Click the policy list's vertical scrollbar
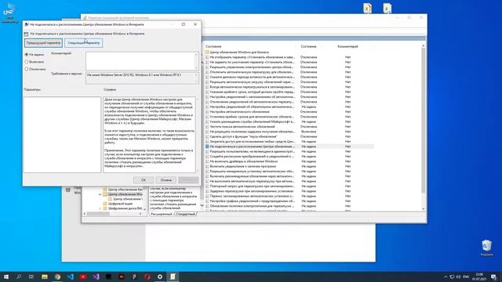The height and width of the screenshot is (282, 502). tap(424, 120)
